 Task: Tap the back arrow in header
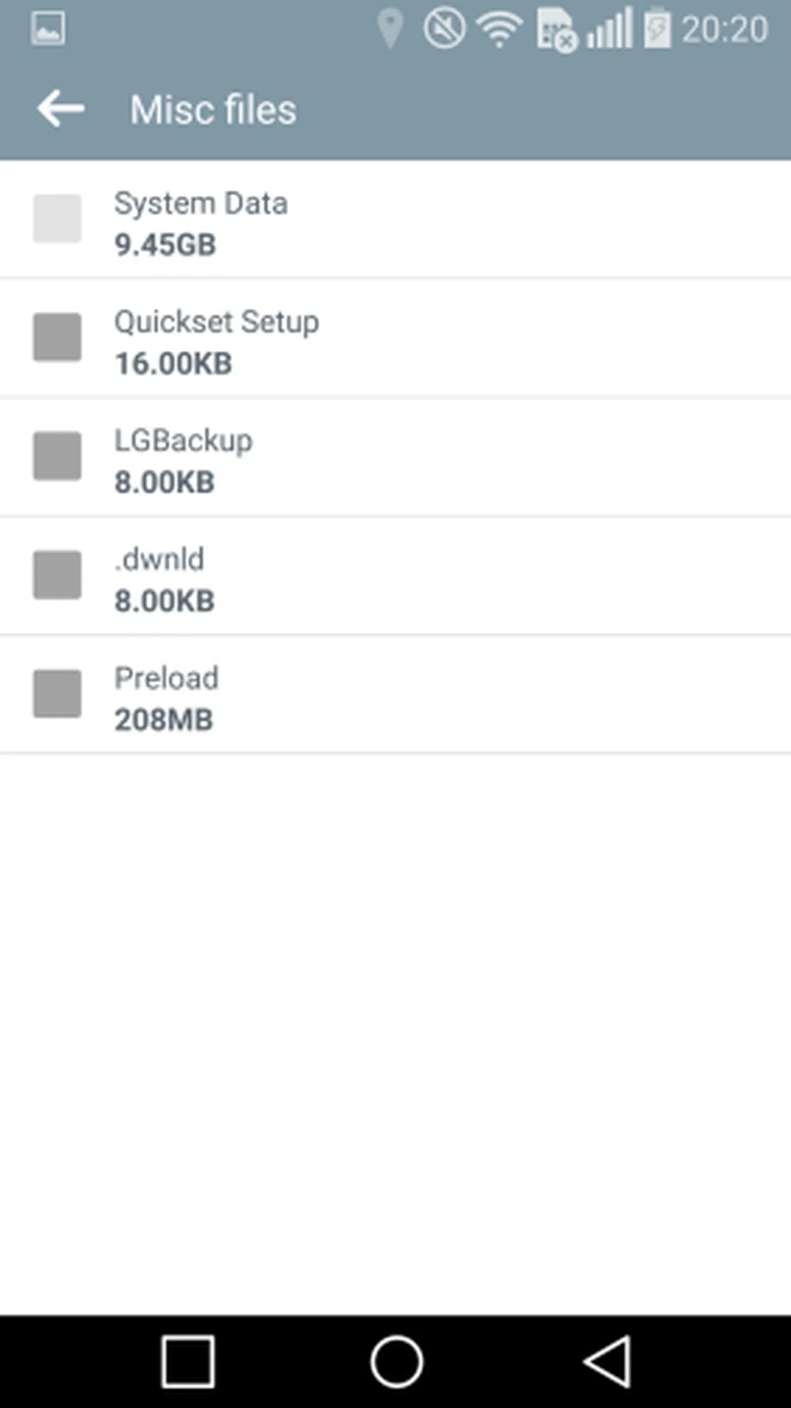pyautogui.click(x=61, y=109)
